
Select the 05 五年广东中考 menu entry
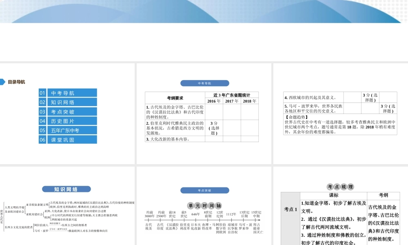68,130
